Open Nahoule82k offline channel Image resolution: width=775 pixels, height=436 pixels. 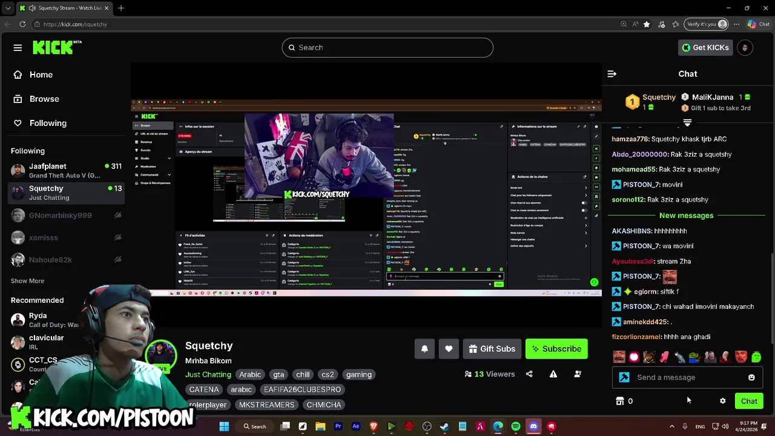[x=65, y=260]
